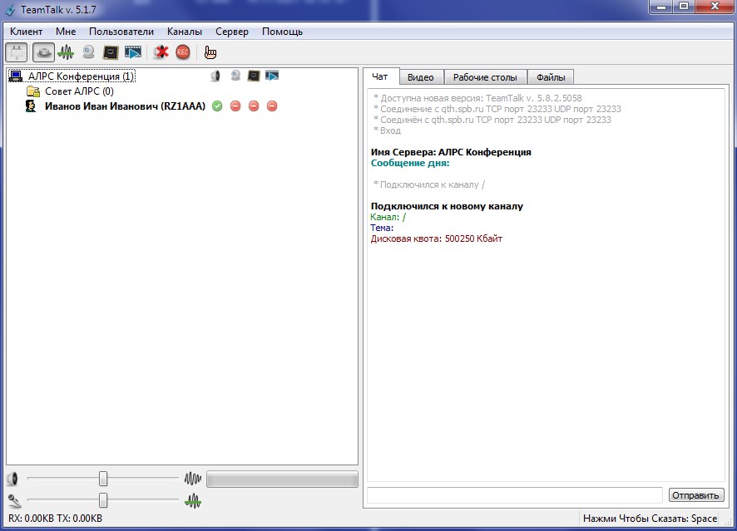This screenshot has width=737, height=531.
Task: Expand the Помощь menu
Action: point(282,32)
